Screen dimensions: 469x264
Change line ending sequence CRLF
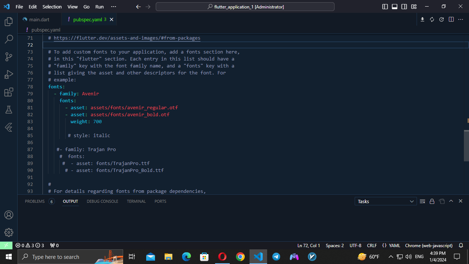(x=372, y=245)
